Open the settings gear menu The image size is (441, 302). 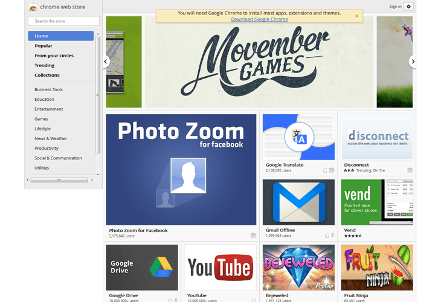pyautogui.click(x=408, y=6)
